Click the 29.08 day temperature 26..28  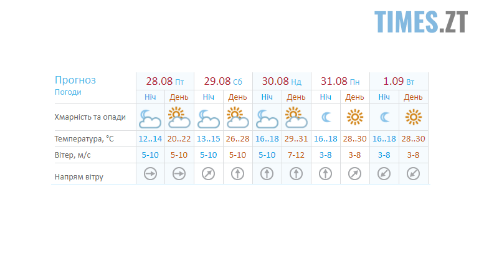237,138
